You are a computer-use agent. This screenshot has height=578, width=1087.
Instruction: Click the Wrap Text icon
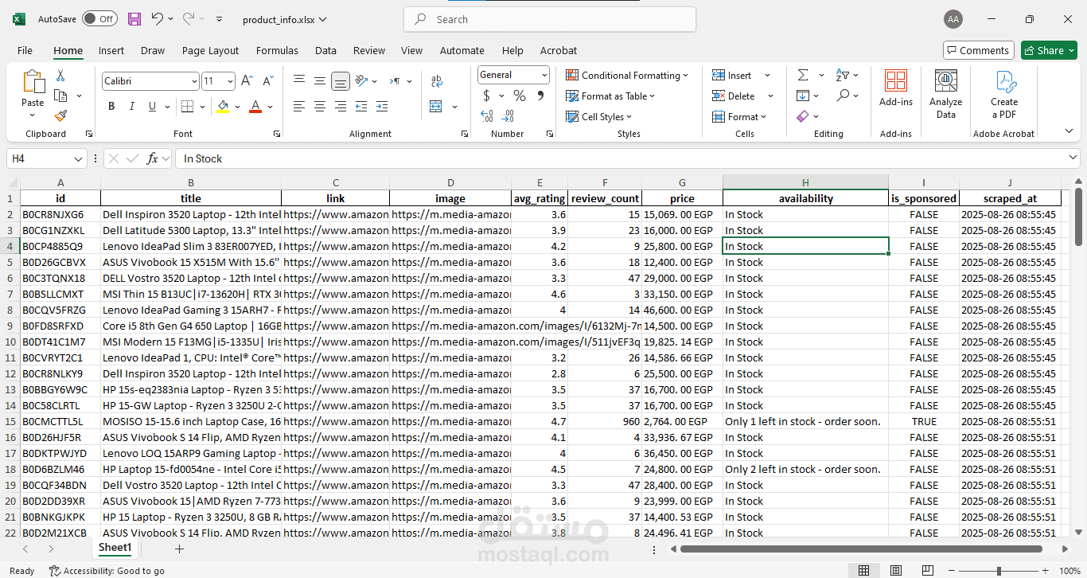tap(436, 81)
